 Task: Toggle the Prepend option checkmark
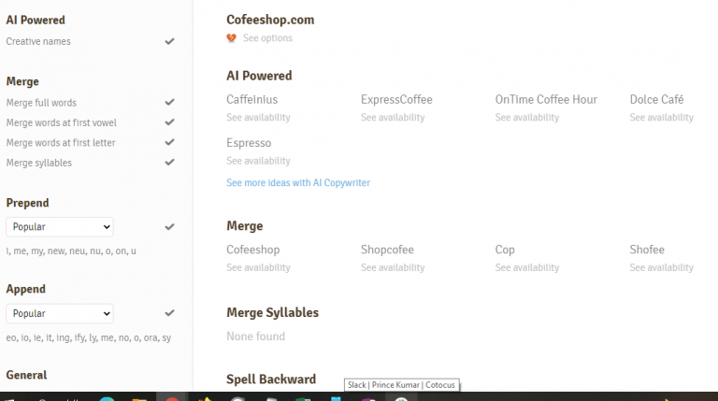pyautogui.click(x=169, y=226)
